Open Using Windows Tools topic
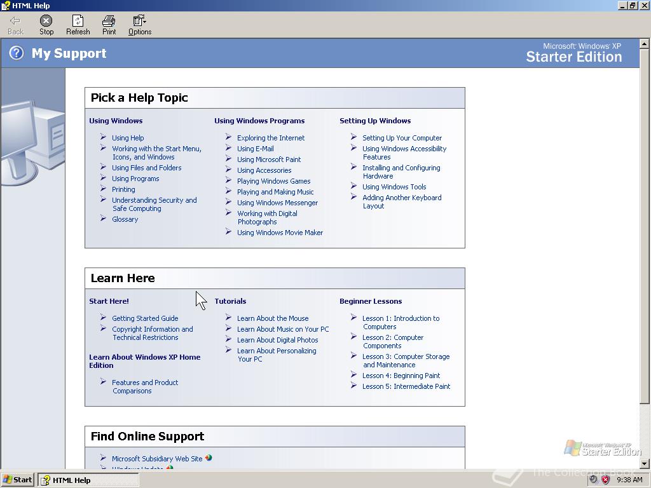Screen dimensions: 651x488 (x=394, y=187)
